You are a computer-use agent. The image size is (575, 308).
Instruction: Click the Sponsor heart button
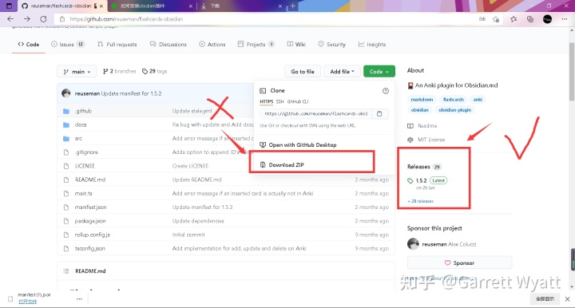[459, 263]
